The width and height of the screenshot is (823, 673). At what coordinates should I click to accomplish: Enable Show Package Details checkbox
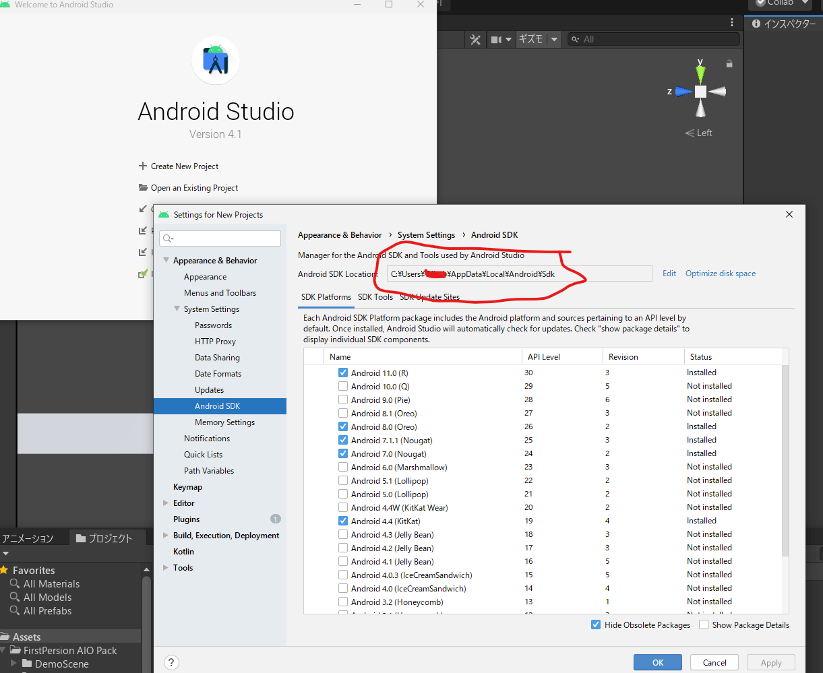tap(704, 624)
